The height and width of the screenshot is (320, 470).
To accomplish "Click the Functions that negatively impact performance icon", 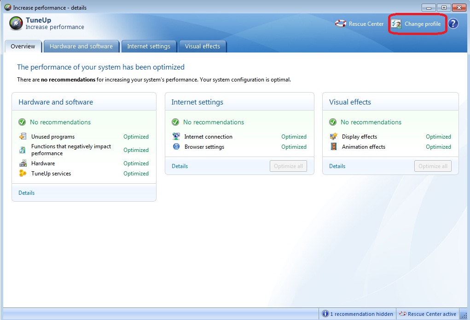I will 23,150.
